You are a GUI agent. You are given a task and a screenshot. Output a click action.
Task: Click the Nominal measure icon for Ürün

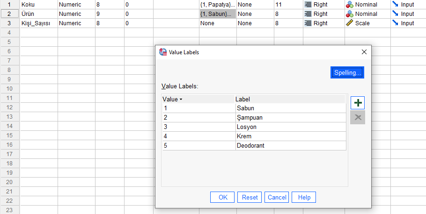tap(350, 14)
